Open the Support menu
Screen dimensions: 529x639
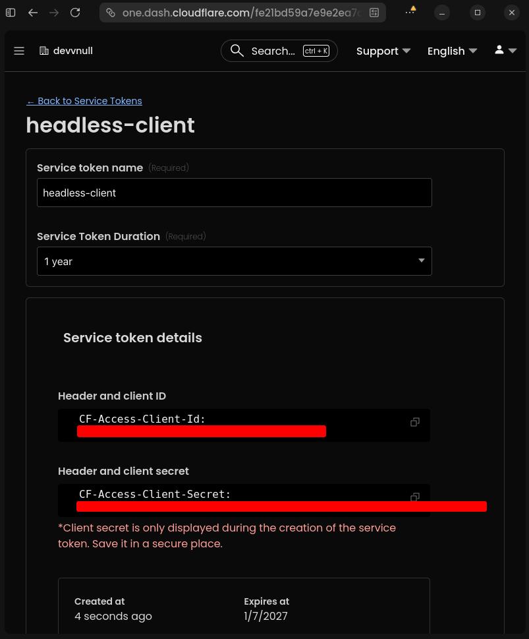coord(383,51)
